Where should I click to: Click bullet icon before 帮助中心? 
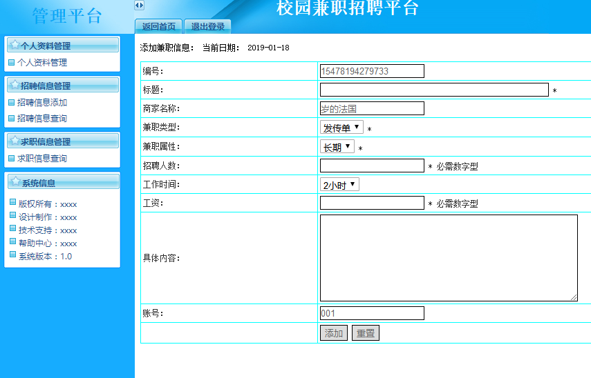(13, 241)
